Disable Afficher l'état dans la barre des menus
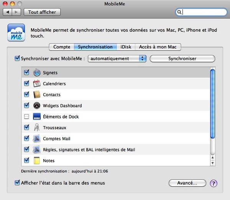Image resolution: width=230 pixels, height=200 pixels. [x=17, y=183]
